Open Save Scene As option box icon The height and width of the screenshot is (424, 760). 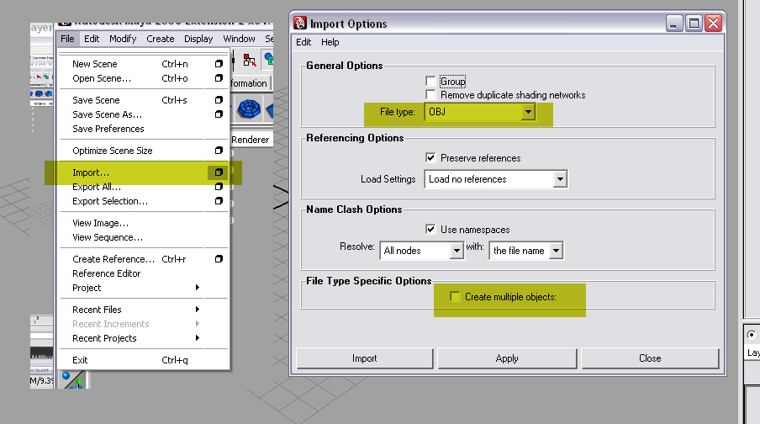coord(219,114)
